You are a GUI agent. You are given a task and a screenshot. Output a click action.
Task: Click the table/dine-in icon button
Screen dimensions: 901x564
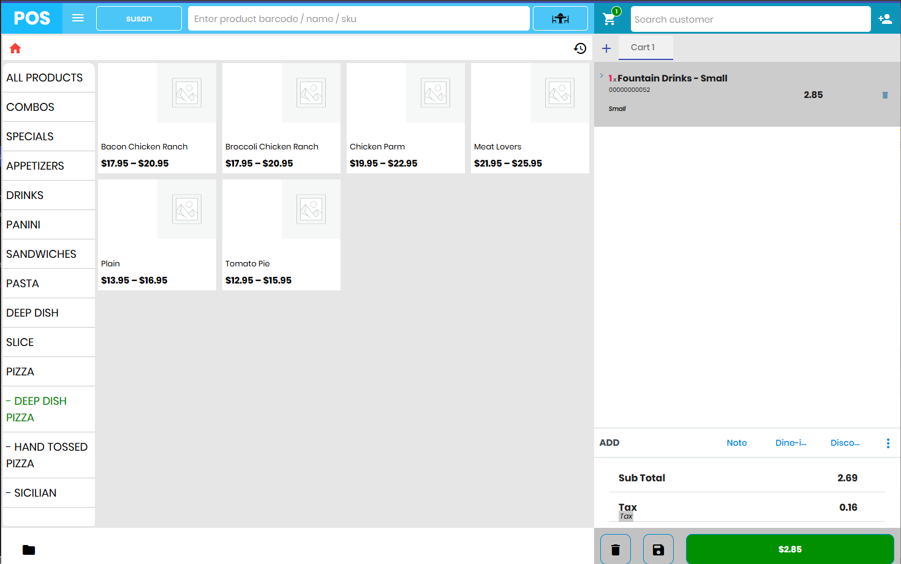[560, 18]
